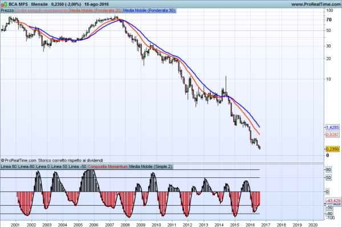Select Media Mobile (Simple 2) label
Viewport: 342px width, 228px height.
tap(150, 166)
